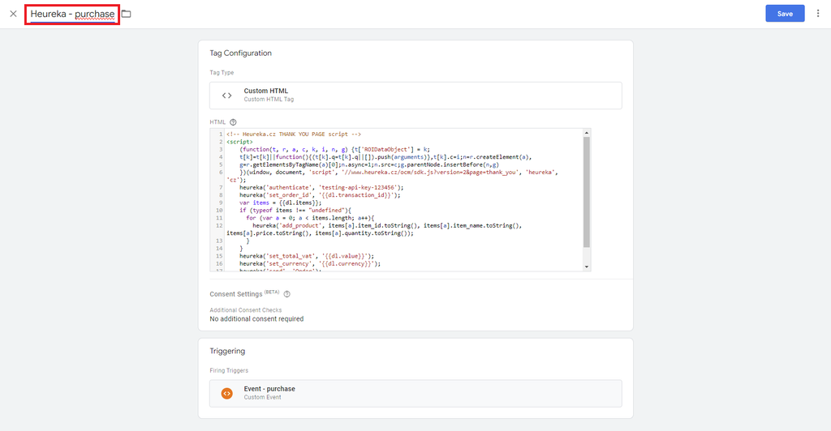The width and height of the screenshot is (831, 431).
Task: Click the Tag Configuration heading
Action: pos(240,53)
